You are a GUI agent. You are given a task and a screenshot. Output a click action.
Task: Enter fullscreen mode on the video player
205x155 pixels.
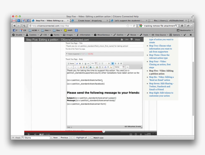154,134
